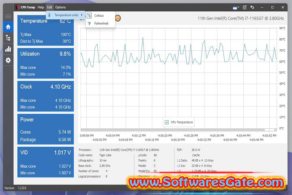Click the Cores 5.74 W row
Screen dimensions: 292x195
45,132
